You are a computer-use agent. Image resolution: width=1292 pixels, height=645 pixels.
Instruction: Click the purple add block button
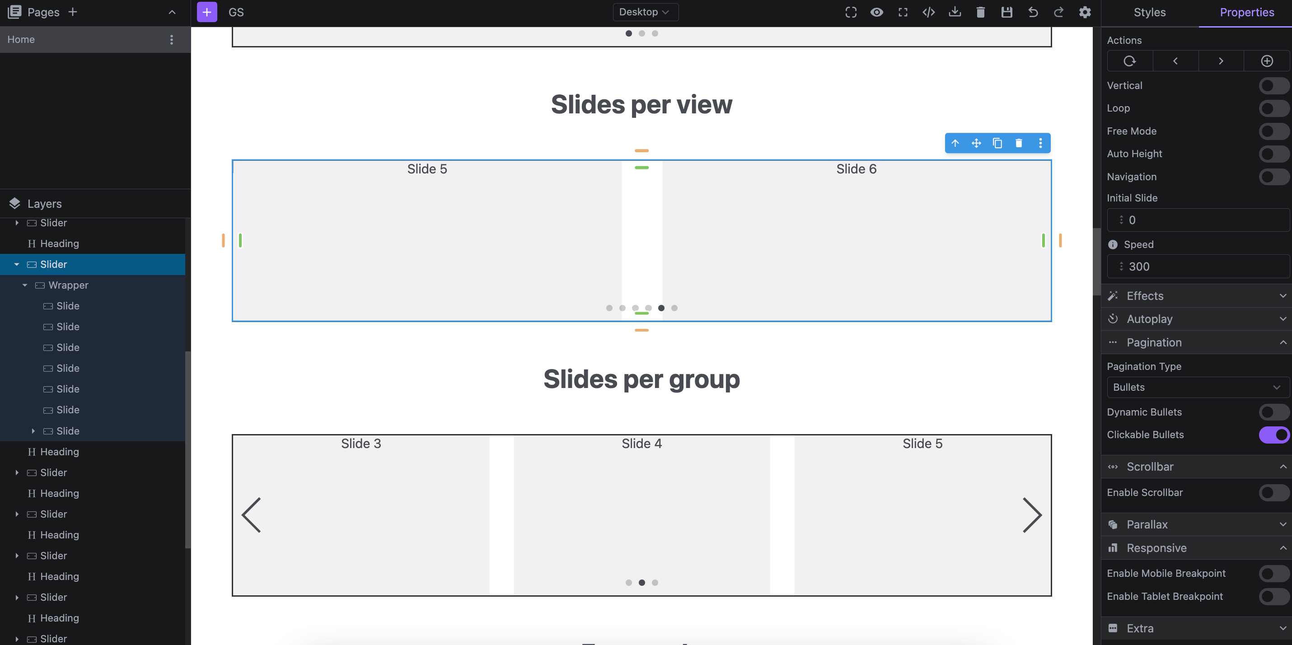pyautogui.click(x=206, y=12)
